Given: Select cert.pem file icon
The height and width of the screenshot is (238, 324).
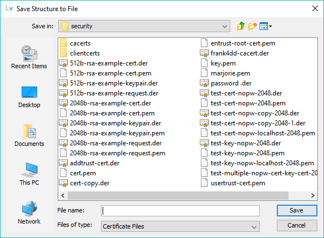Looking at the screenshot, I should (63, 173).
